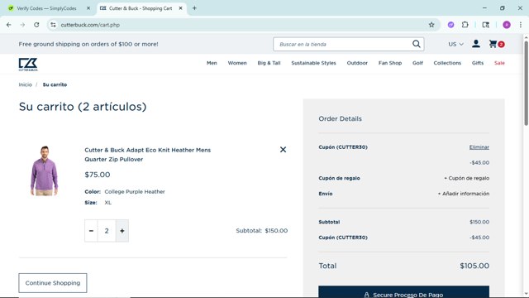Open the Gifts menu
This screenshot has width=529, height=298.
click(478, 63)
